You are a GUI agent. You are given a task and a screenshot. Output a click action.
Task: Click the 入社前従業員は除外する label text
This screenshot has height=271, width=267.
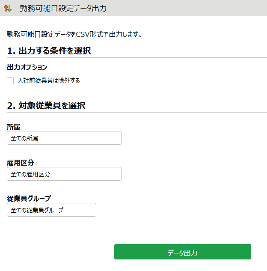[48, 80]
